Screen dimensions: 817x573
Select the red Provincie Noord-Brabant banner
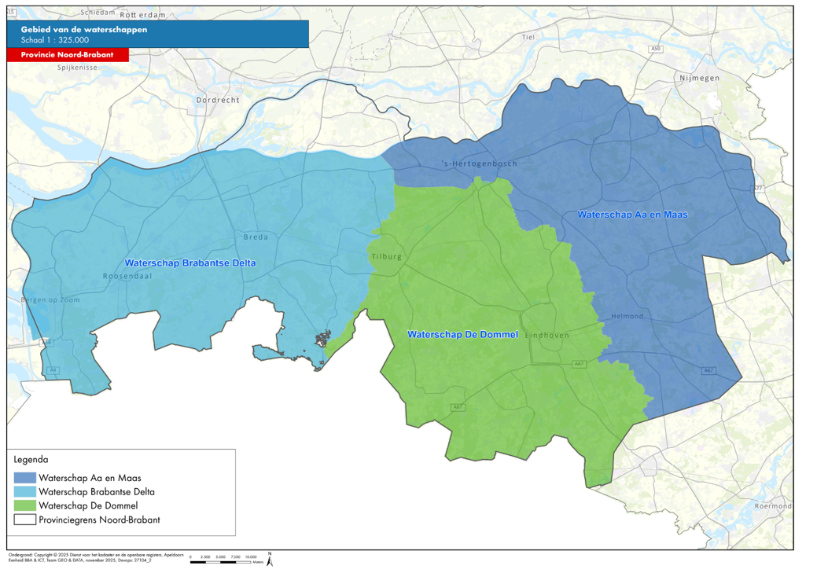point(66,55)
